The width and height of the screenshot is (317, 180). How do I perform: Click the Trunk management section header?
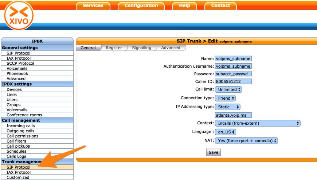click(37, 162)
